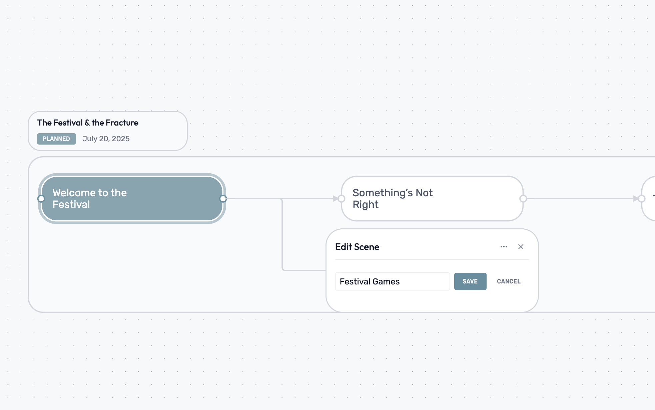Click the PLANNED status badge
The width and height of the screenshot is (655, 410).
point(56,139)
